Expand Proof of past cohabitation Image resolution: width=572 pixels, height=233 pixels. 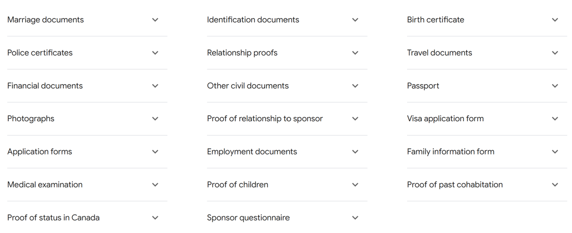coord(487,184)
